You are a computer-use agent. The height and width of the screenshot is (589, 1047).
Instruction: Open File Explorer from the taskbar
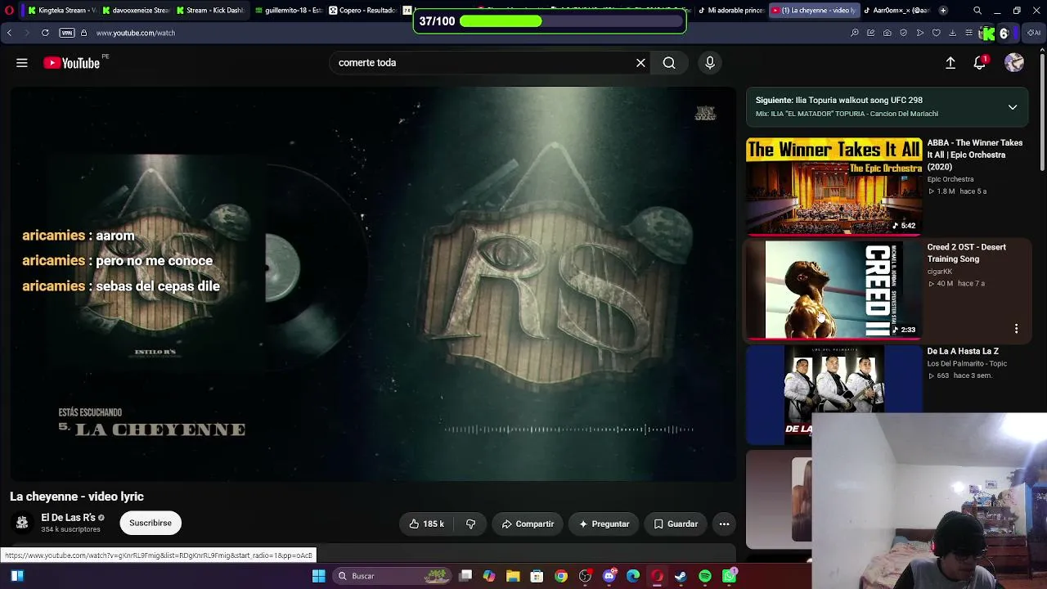(x=513, y=576)
